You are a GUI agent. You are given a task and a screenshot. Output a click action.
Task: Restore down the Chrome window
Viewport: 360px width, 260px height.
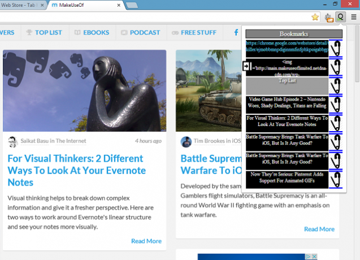[335, 4]
